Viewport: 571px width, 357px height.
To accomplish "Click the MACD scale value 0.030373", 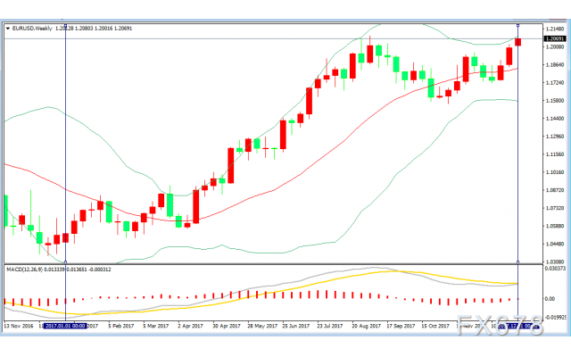I will (555, 269).
